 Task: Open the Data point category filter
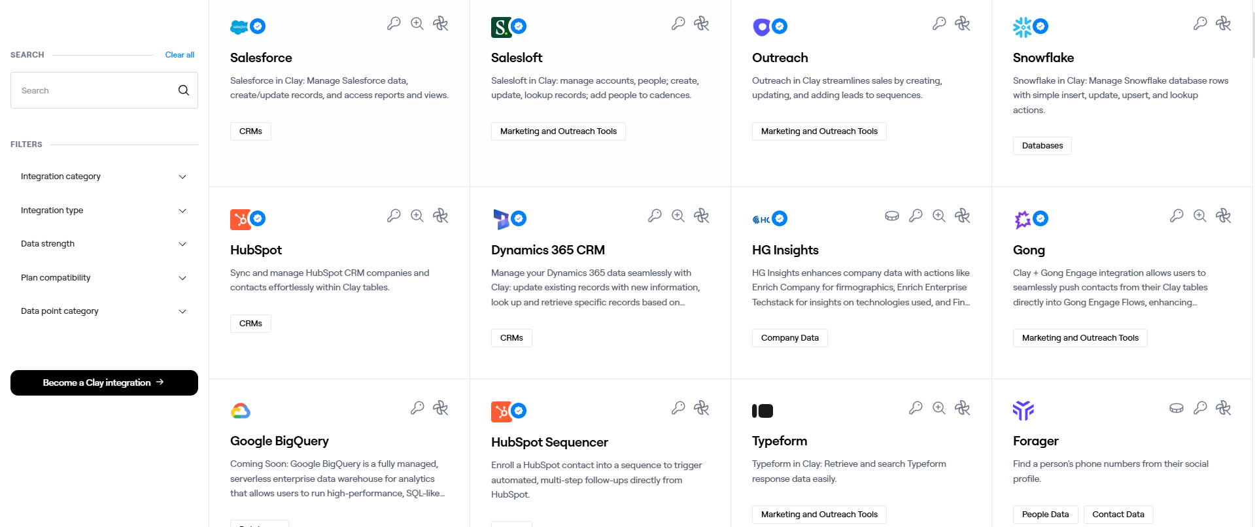pos(104,311)
